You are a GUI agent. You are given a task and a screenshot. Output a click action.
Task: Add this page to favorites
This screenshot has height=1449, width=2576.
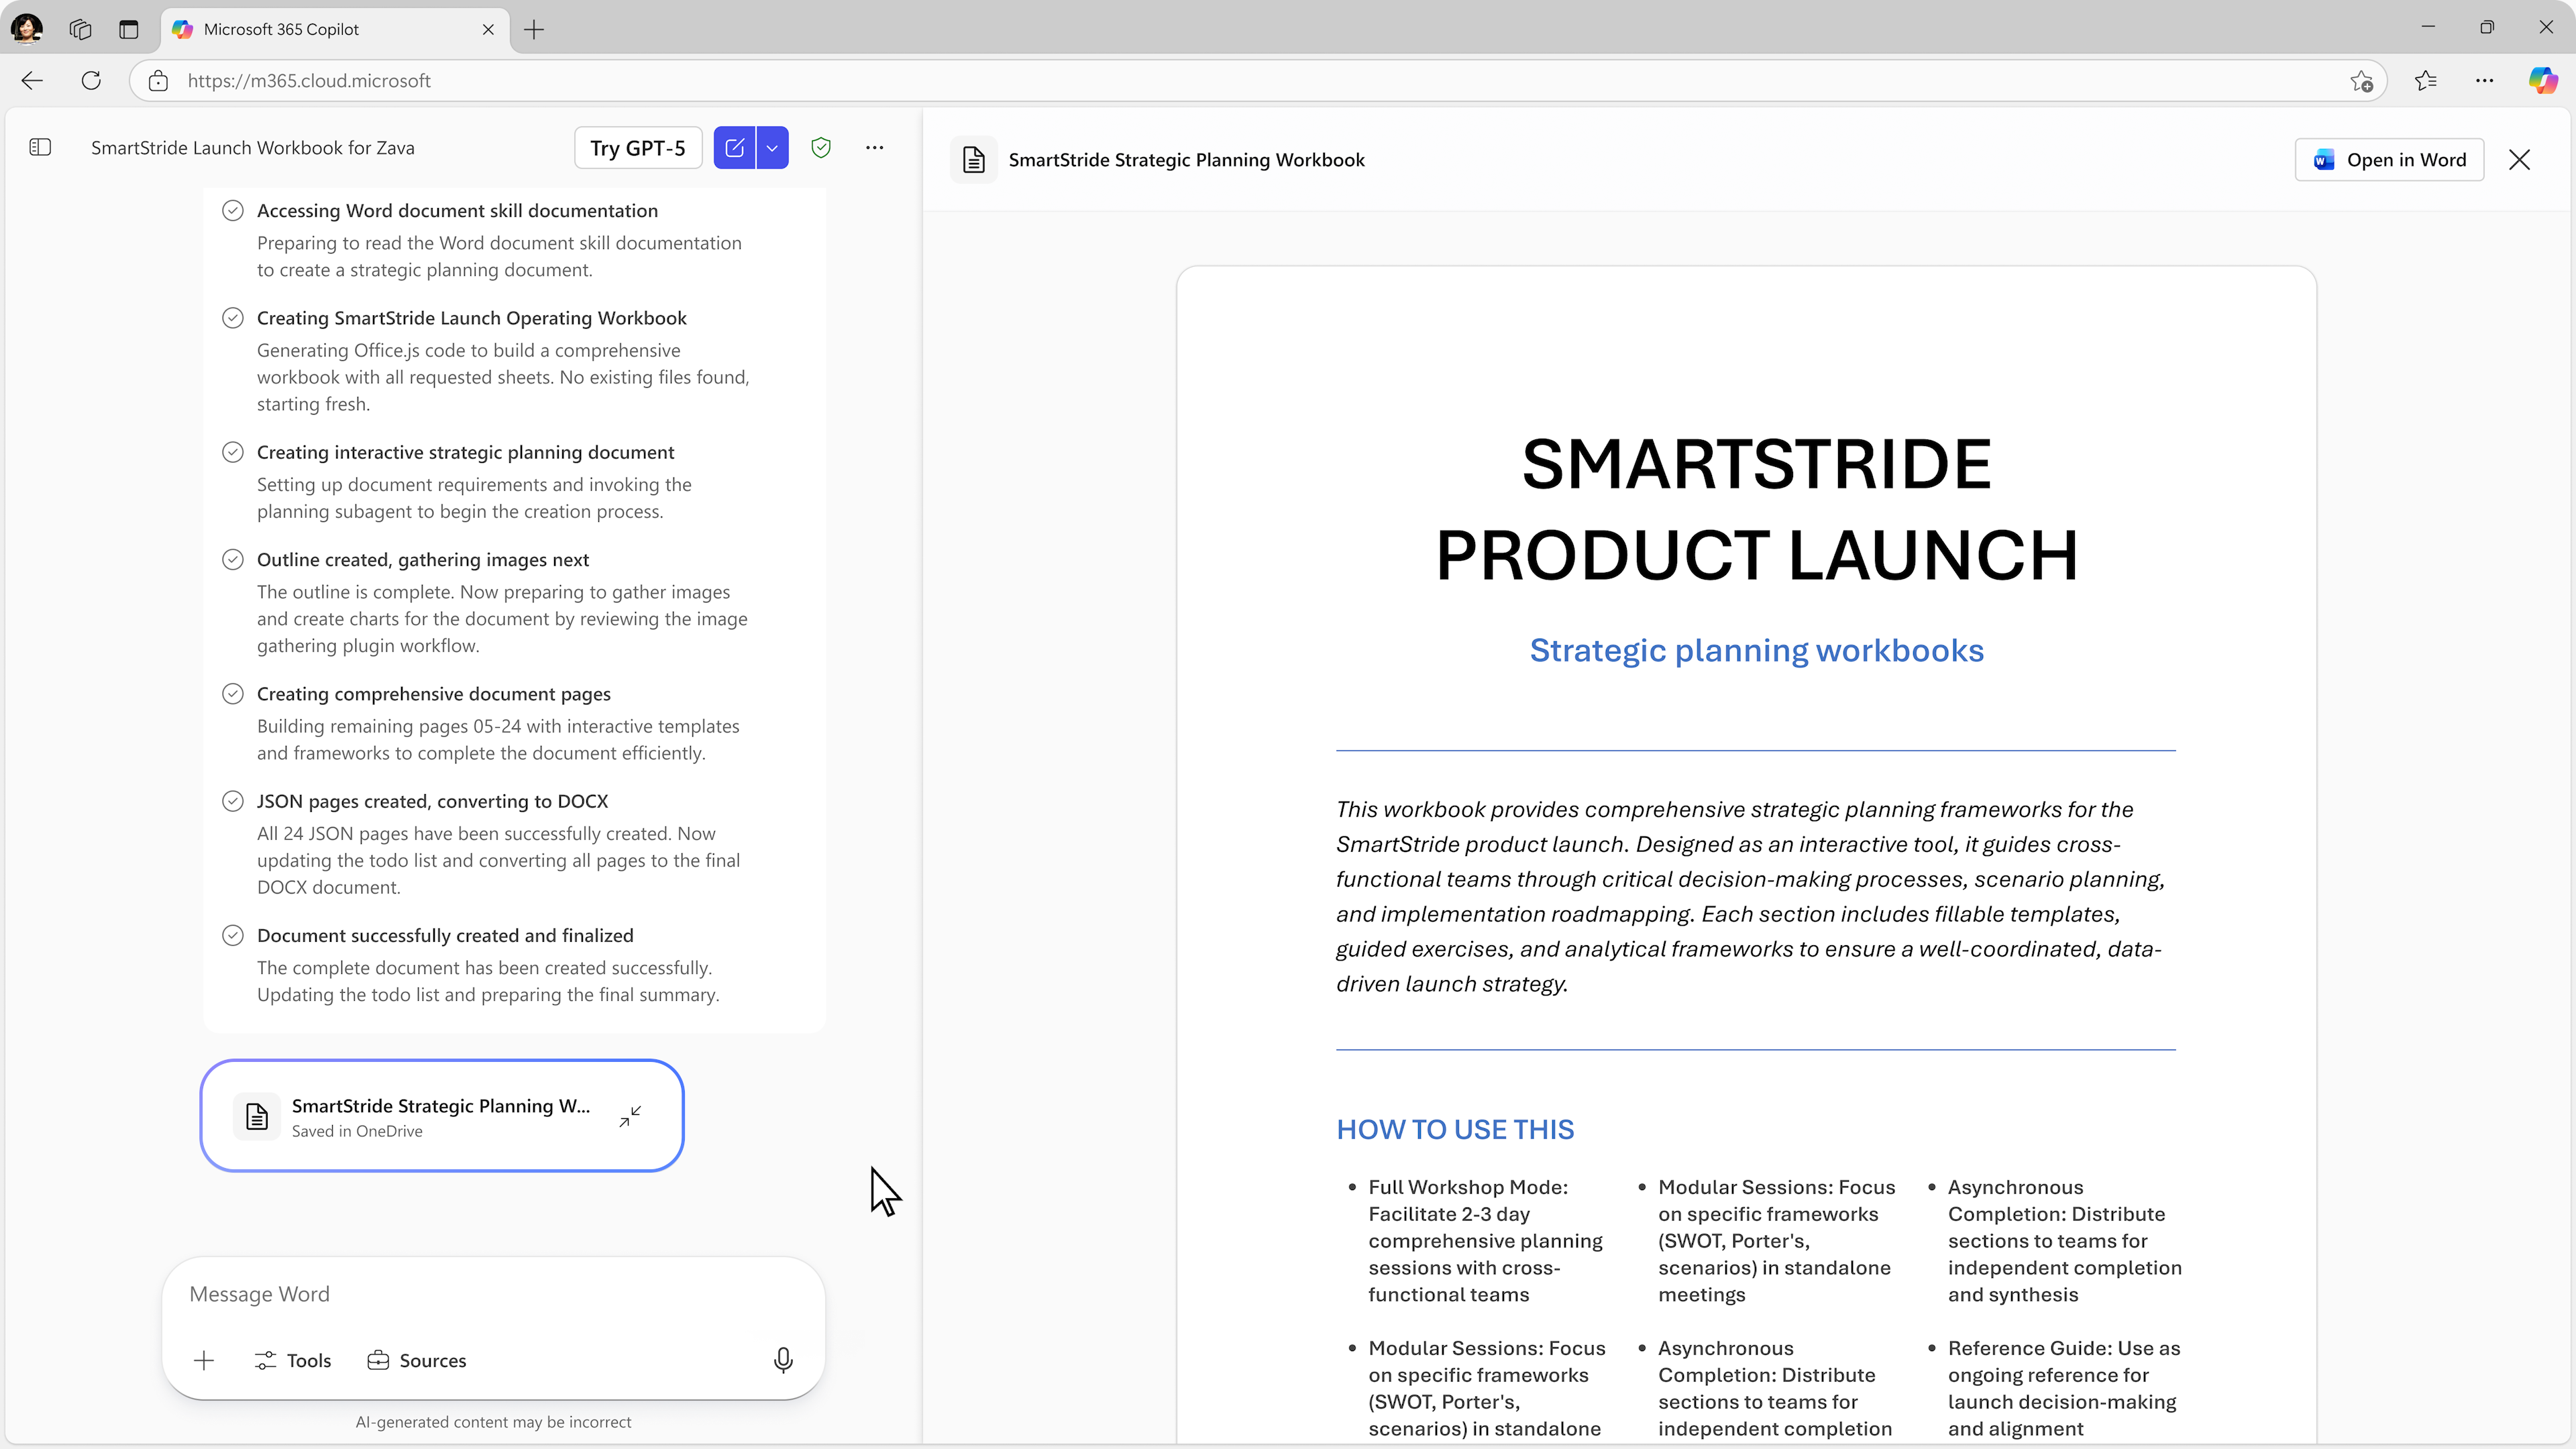[2361, 81]
